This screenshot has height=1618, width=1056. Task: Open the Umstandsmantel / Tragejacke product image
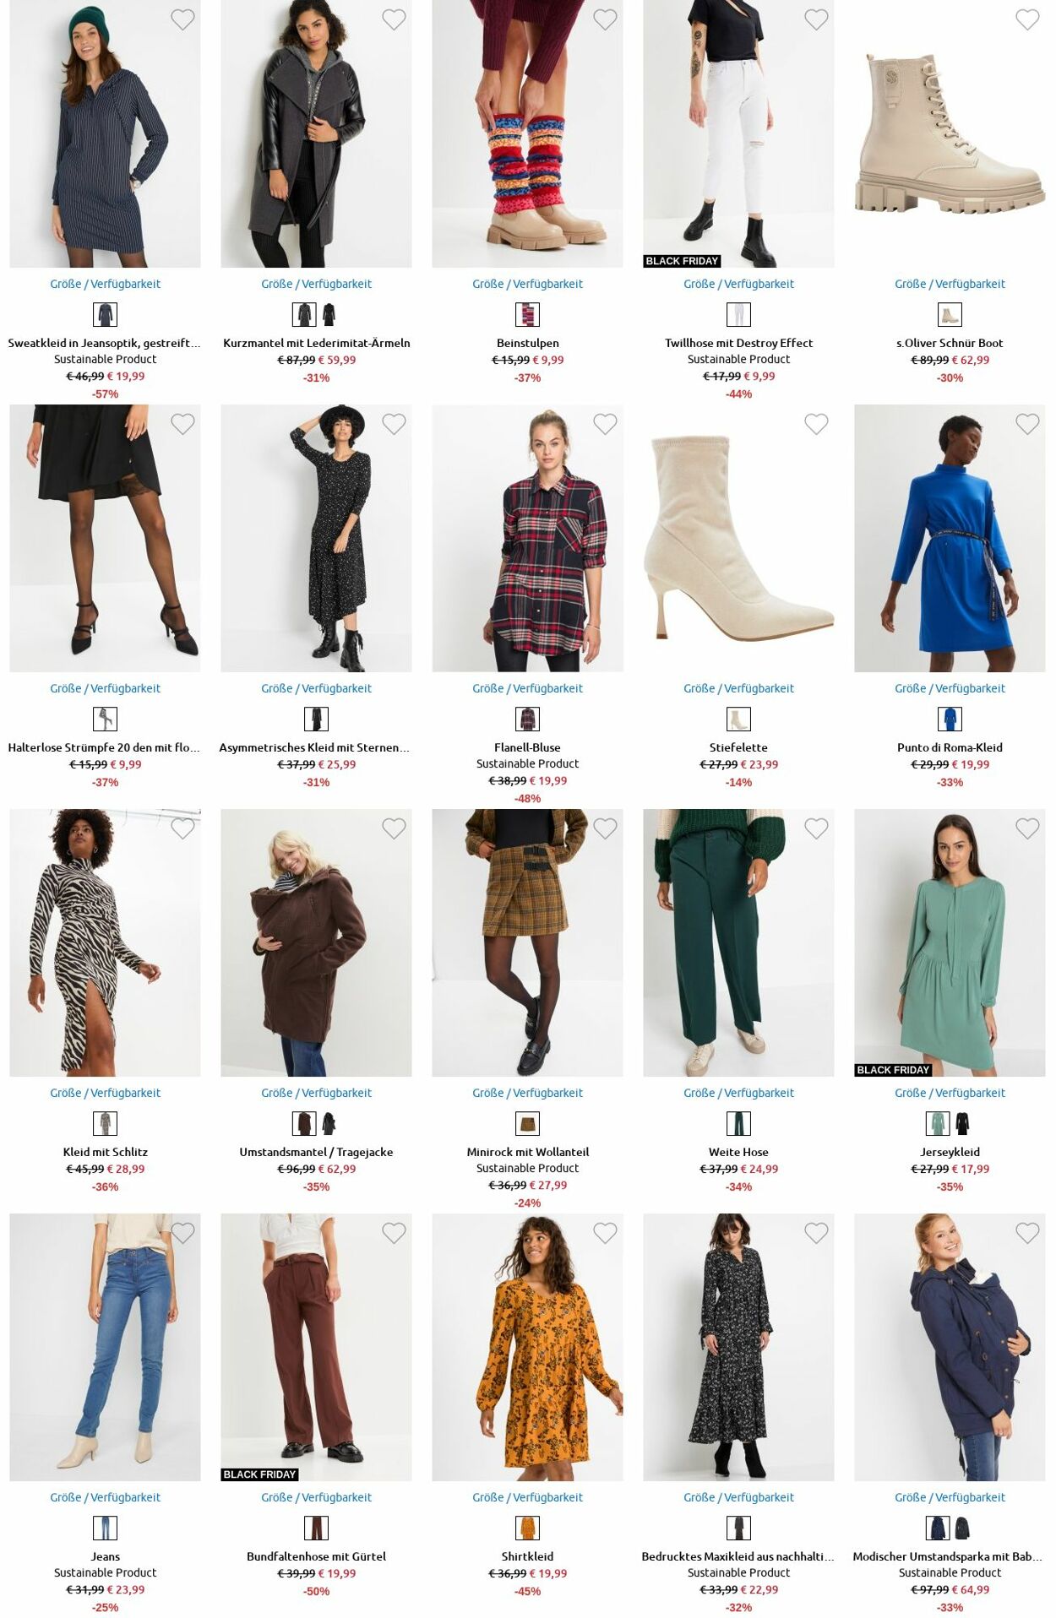pos(316,942)
